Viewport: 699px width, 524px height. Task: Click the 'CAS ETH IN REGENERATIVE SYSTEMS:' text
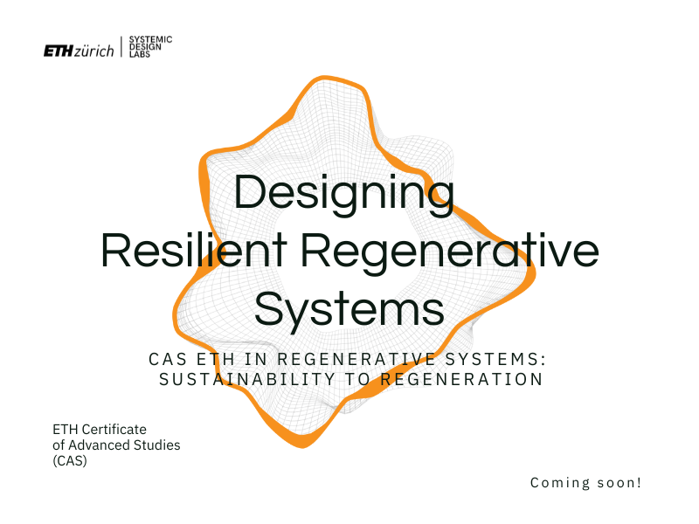(x=349, y=357)
